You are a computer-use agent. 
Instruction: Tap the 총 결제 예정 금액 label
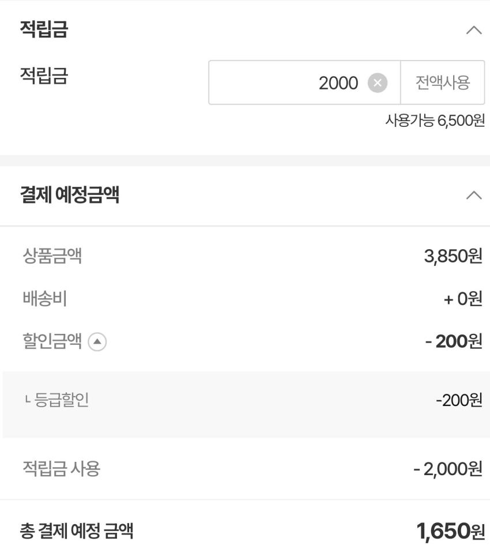pyautogui.click(x=77, y=531)
